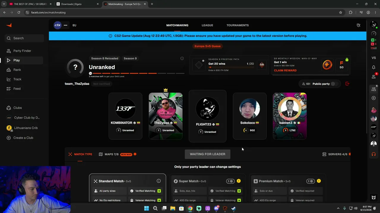Screen dimensions: 380x213
Task: Click the Premium Match points badge
Action: 311,181
